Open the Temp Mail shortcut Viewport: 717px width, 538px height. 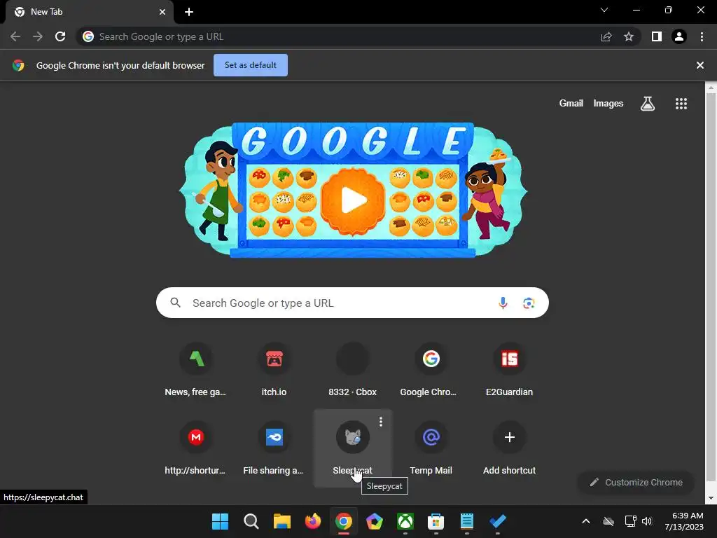point(431,448)
